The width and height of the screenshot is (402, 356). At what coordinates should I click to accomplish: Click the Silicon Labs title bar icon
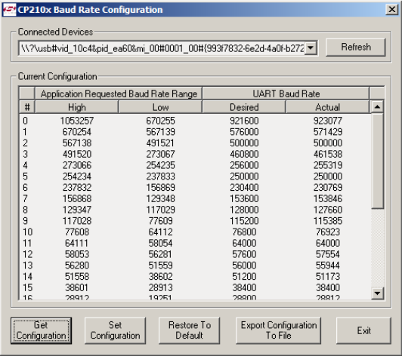[x=10, y=10]
